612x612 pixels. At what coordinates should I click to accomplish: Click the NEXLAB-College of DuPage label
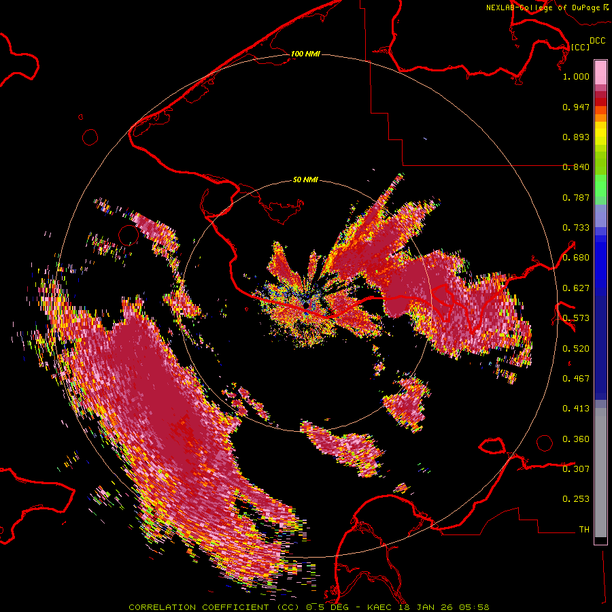tap(545, 7)
